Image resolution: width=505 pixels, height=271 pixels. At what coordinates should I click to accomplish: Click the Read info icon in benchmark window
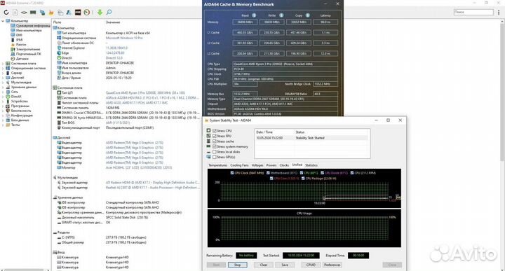[x=254, y=15]
